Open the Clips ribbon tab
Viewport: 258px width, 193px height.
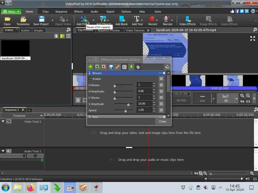coord(45,12)
